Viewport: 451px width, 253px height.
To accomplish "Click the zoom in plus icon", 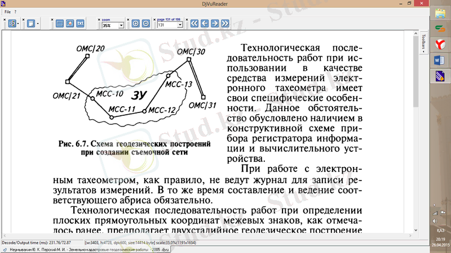I will pos(135,24).
